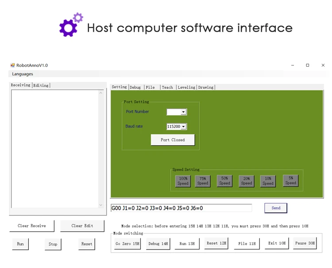Open the Drawing tab
Screen dimensions: 332x268
(x=206, y=87)
